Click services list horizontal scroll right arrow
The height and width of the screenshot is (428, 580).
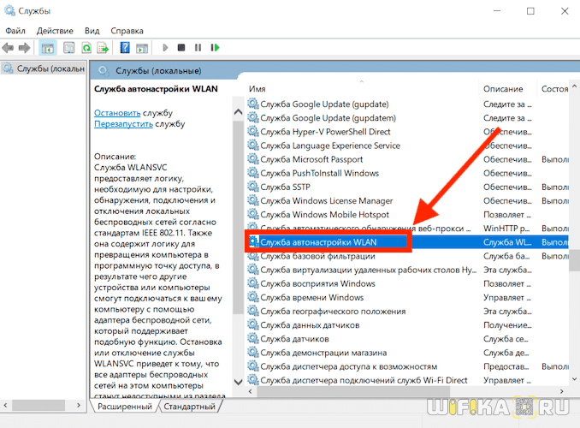click(x=561, y=391)
